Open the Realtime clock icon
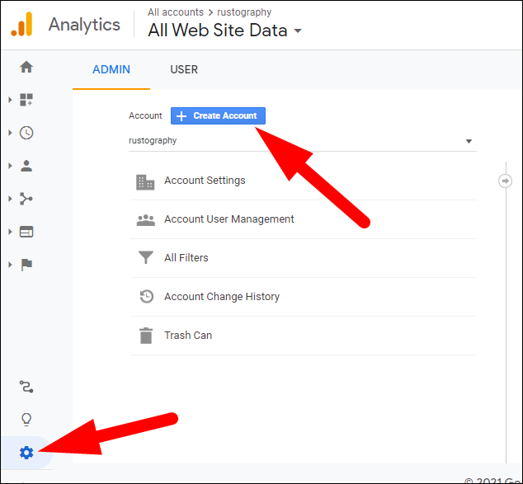Viewport: 523px width, 484px height. pos(26,133)
